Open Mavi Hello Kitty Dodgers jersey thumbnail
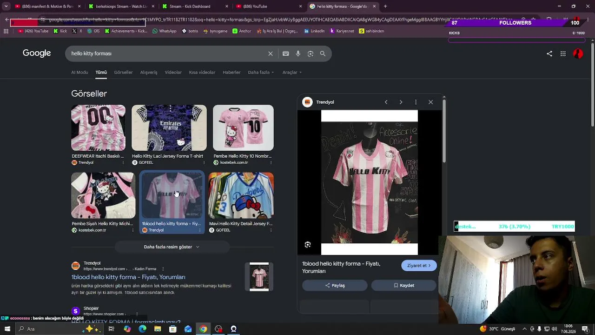The image size is (595, 335). tap(241, 195)
